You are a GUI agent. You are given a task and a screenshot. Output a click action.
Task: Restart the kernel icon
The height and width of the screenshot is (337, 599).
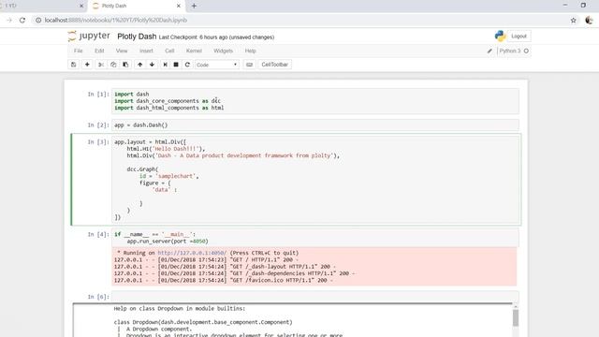tap(187, 65)
